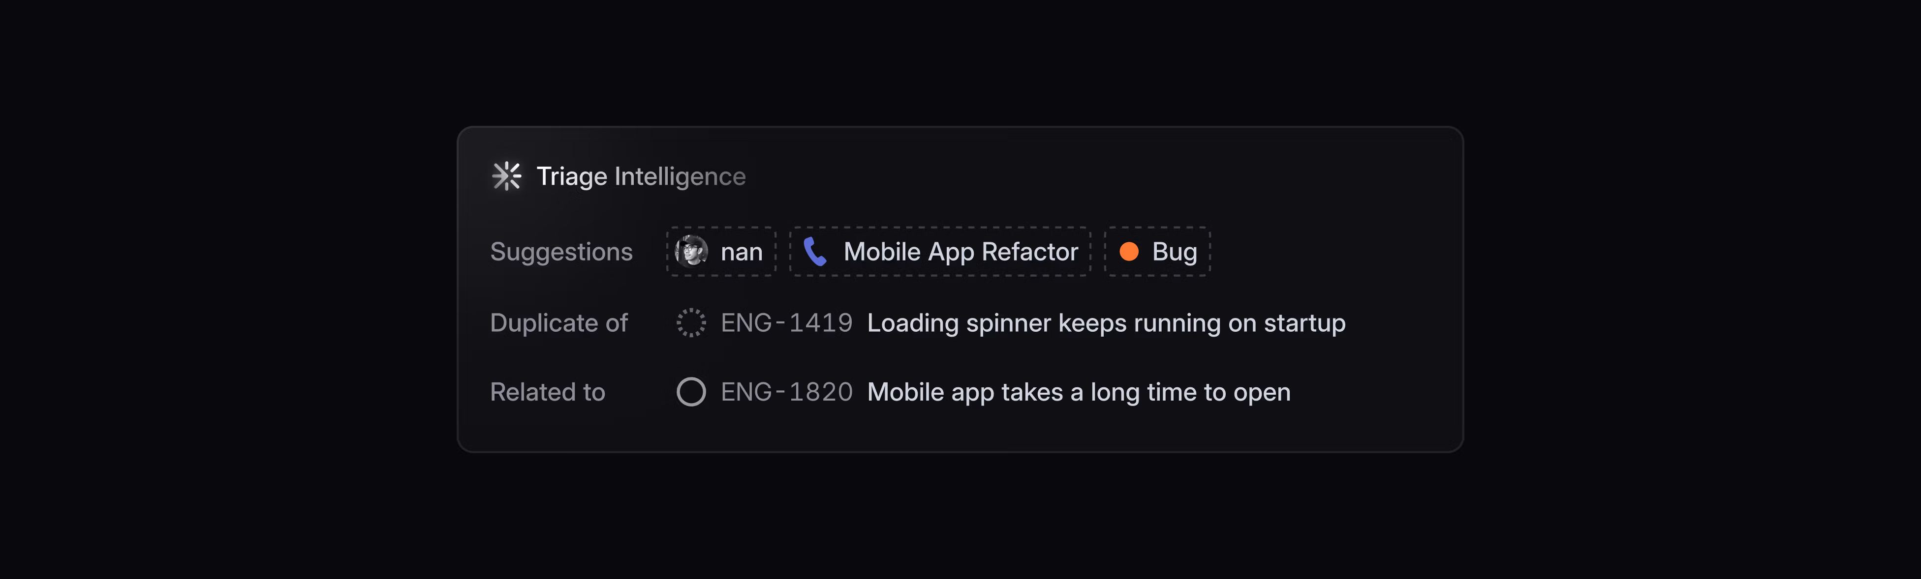Click the orange dot in the Bug label chip
This screenshot has height=579, width=1921.
click(x=1128, y=252)
